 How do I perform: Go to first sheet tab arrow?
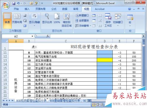coord(4,101)
